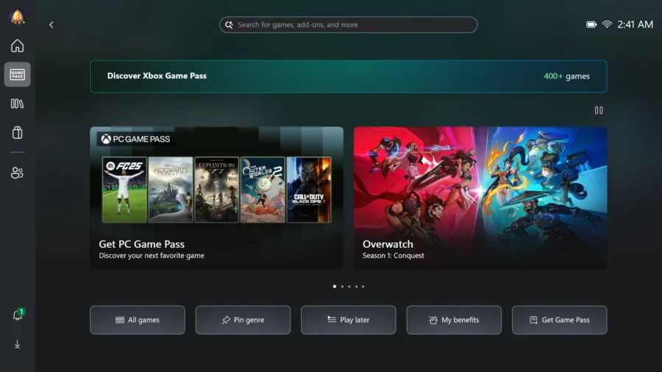Open the profile avatar menu
Image resolution: width=662 pixels, height=372 pixels.
tap(18, 16)
